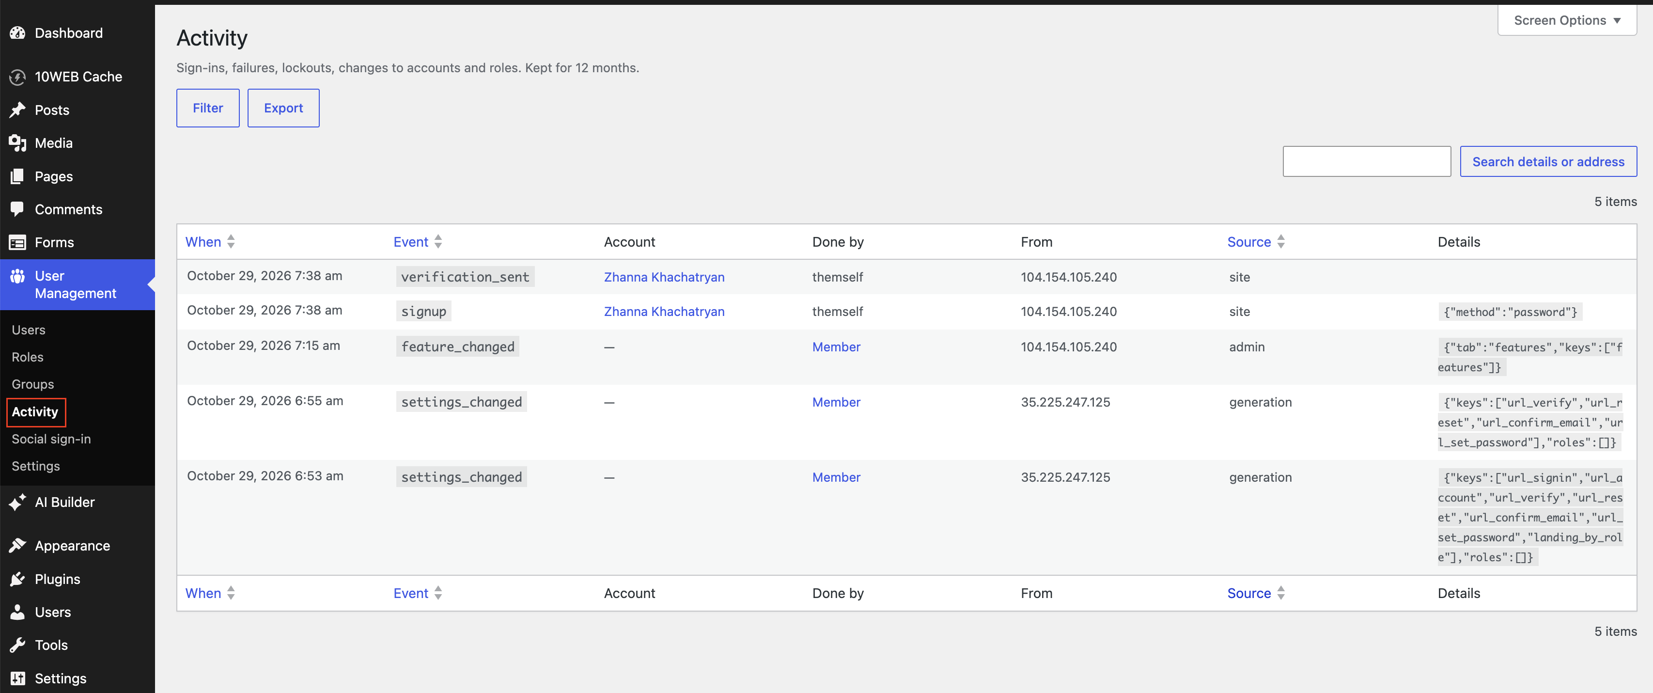Screen dimensions: 1653x693
Task: Open User Management Settings submenu item
Action: (x=36, y=466)
